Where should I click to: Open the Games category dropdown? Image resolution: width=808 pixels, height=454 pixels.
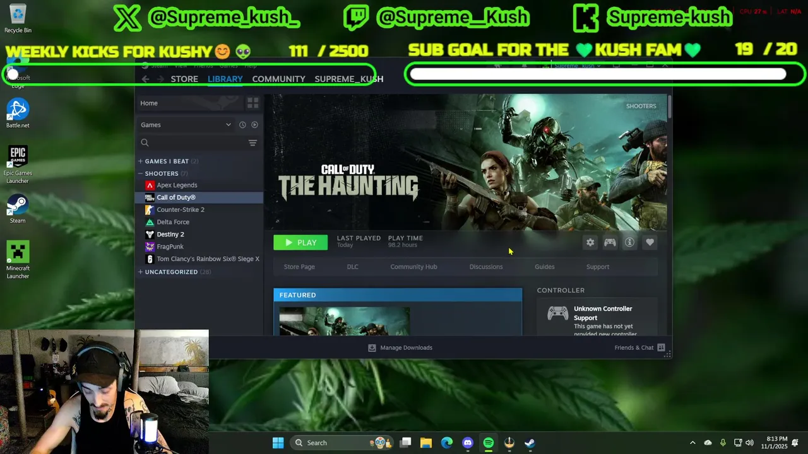186,125
